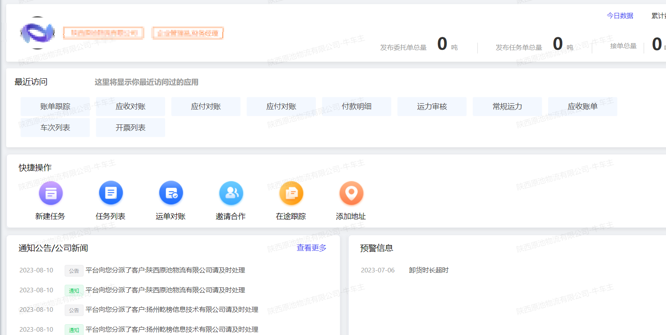Viewport: 666px width, 335px height.
Task: Click the 查看更多 link
Action: click(x=312, y=248)
